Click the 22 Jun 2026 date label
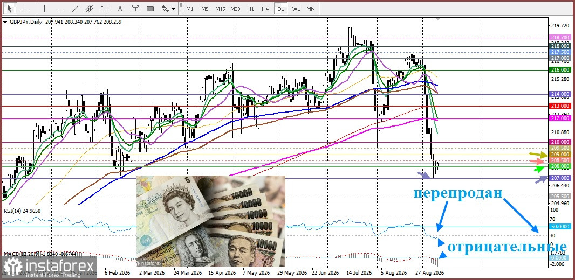The image size is (575, 280). (x=325, y=273)
